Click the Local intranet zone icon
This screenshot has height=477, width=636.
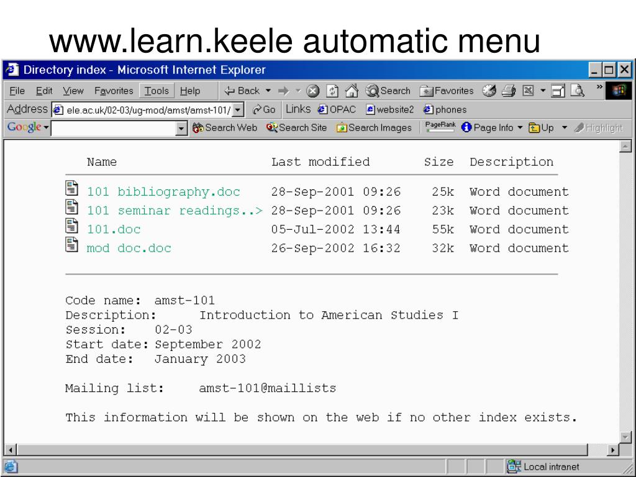point(514,466)
